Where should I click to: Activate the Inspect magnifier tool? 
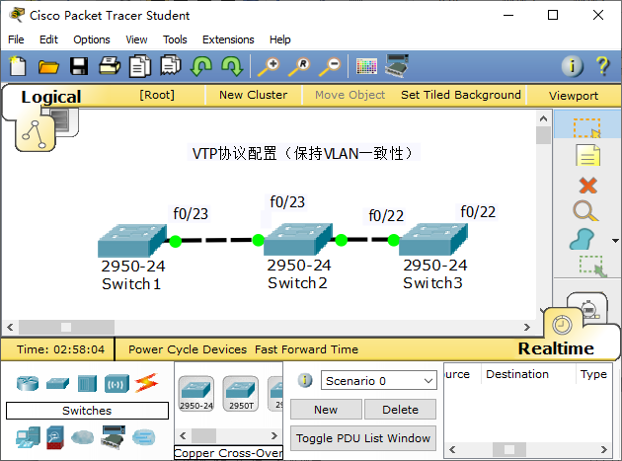coord(585,211)
